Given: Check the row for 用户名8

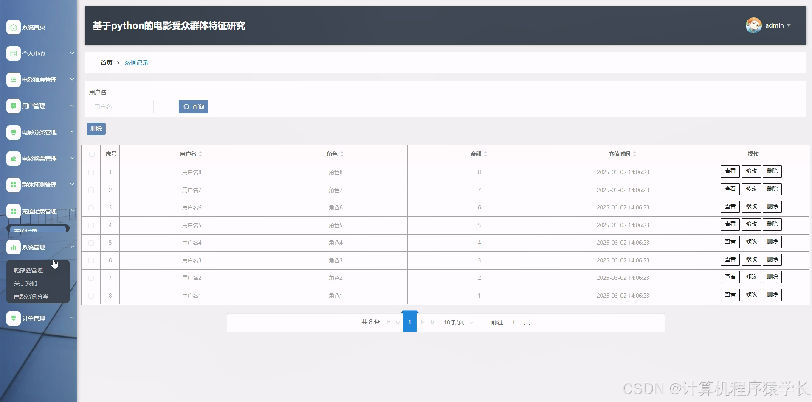Looking at the screenshot, I should coord(91,173).
